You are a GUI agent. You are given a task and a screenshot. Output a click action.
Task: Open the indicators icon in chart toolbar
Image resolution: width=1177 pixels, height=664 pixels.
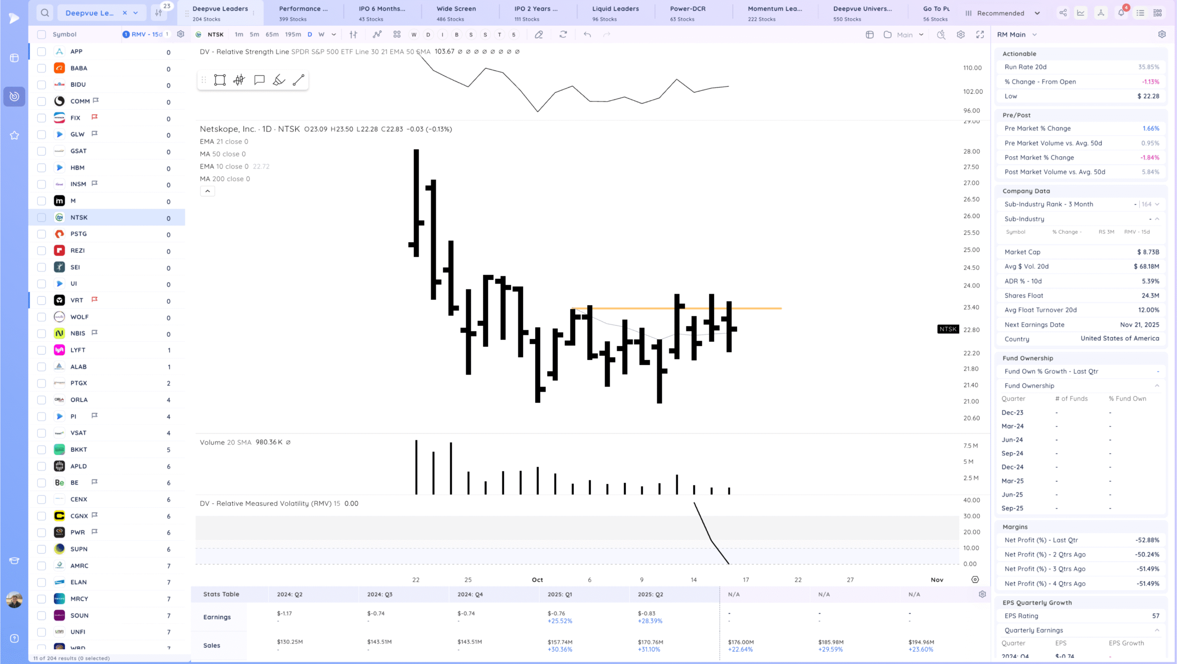pos(377,34)
